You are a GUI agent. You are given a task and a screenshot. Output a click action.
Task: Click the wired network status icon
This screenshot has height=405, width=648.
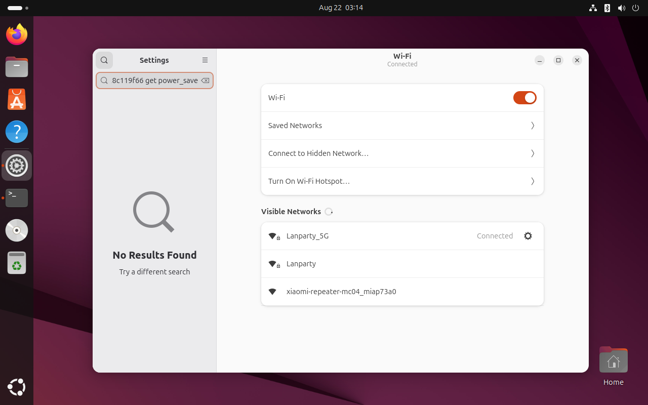coord(593,8)
